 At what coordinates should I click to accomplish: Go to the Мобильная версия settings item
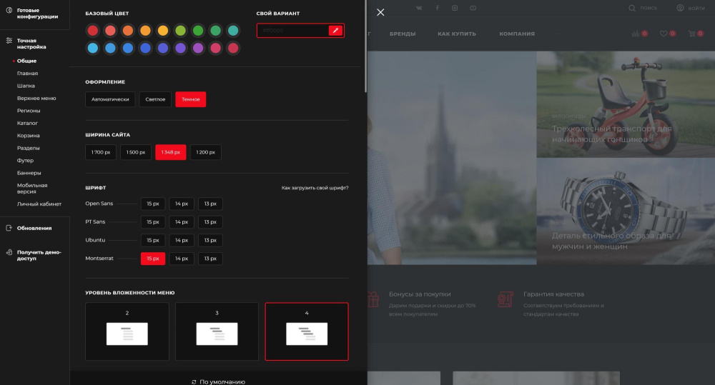[x=32, y=189]
